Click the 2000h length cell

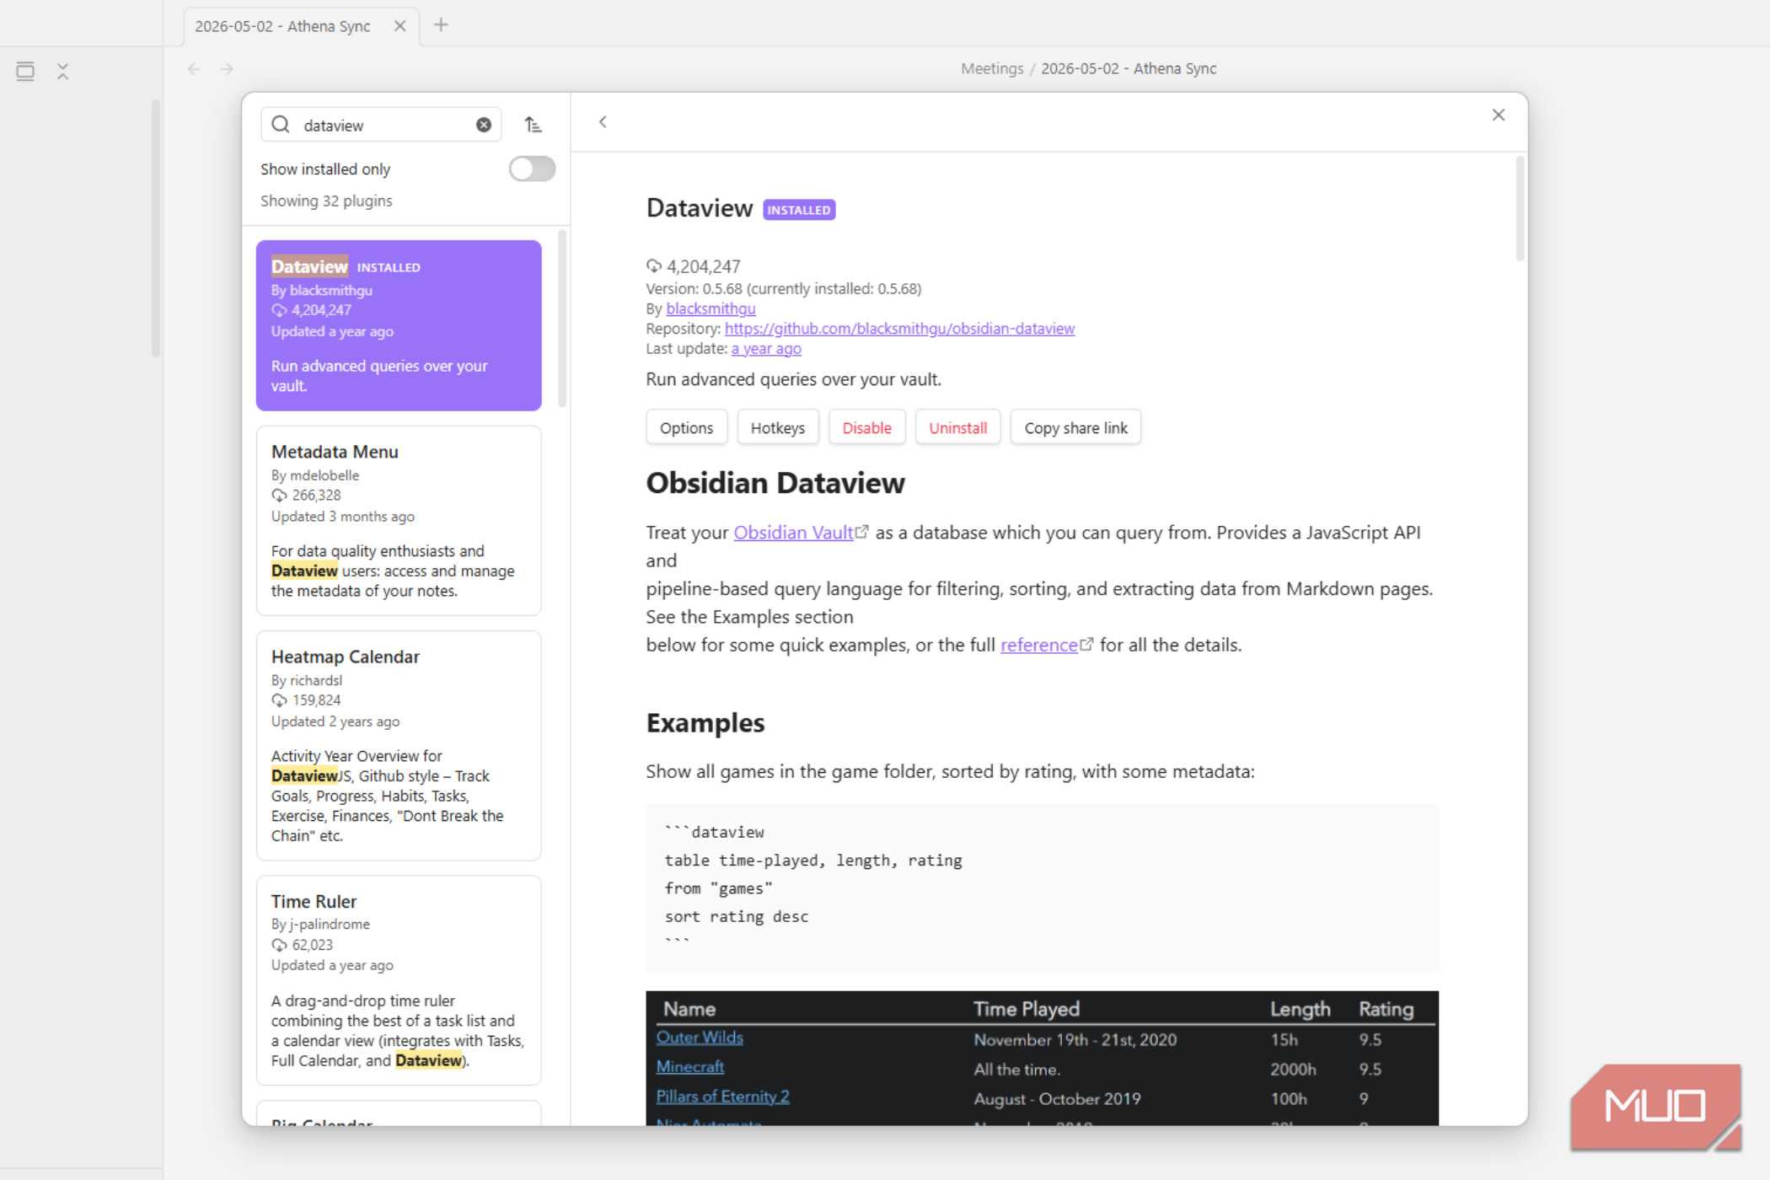pyautogui.click(x=1293, y=1069)
